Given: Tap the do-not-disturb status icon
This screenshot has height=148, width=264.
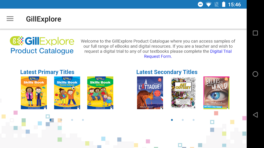Looking at the screenshot, I should point(200,4).
